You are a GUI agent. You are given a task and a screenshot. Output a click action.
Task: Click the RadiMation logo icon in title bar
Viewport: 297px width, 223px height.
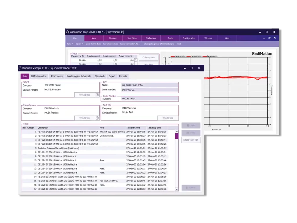pyautogui.click(x=67, y=32)
